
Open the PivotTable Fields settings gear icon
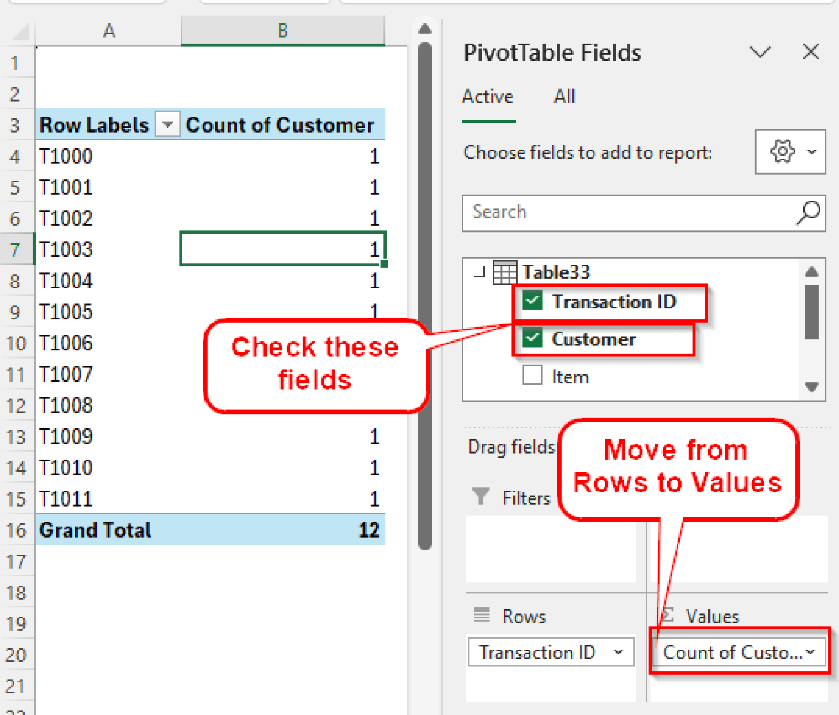(x=783, y=152)
